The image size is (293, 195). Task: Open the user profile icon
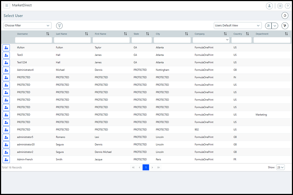coord(269,6)
